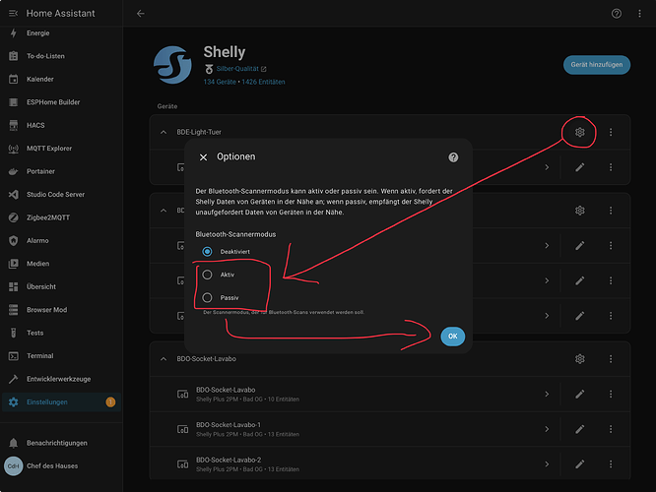The height and width of the screenshot is (492, 656).
Task: Collapse the Home Assistant sidebar menu icon
Action: (13, 14)
